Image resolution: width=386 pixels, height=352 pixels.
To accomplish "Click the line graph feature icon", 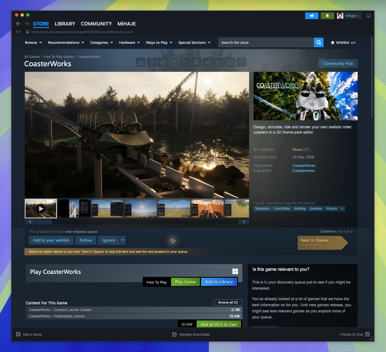I will pos(219,62).
